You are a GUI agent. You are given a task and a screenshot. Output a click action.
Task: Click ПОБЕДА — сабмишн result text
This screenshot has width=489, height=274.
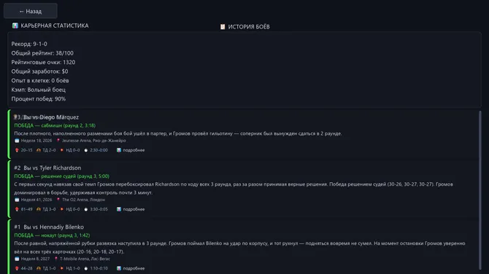click(55, 125)
